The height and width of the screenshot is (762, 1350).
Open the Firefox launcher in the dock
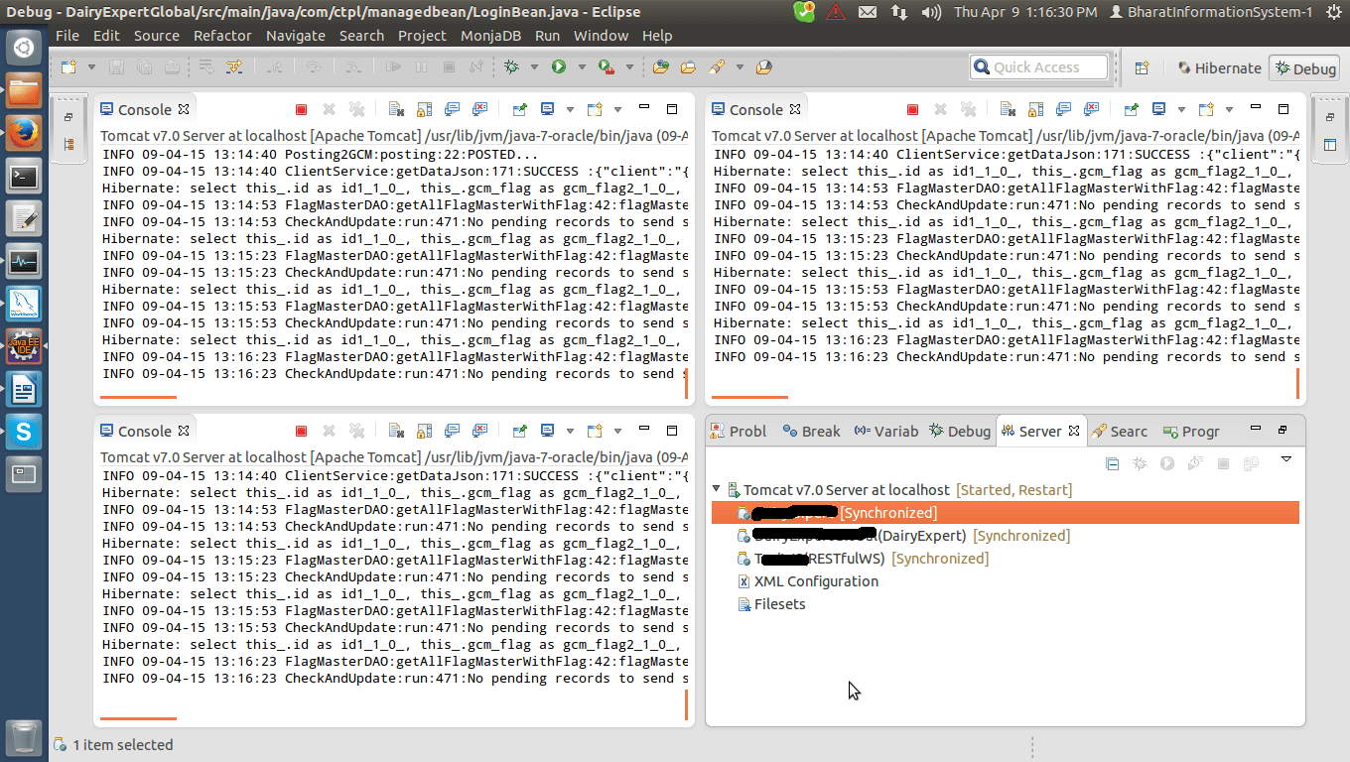[x=22, y=132]
